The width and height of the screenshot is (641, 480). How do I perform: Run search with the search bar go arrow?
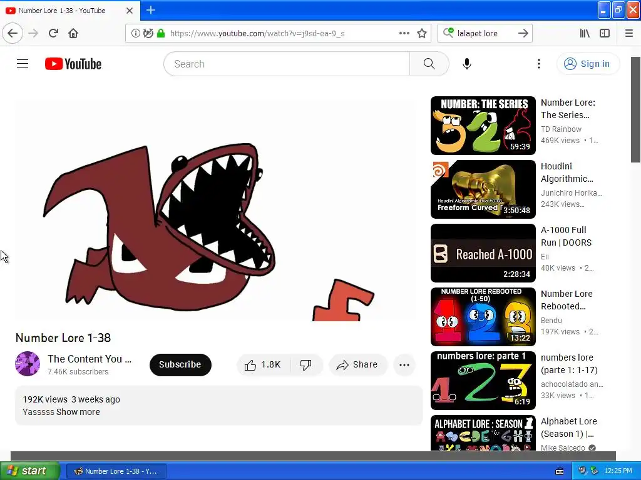pos(523,33)
